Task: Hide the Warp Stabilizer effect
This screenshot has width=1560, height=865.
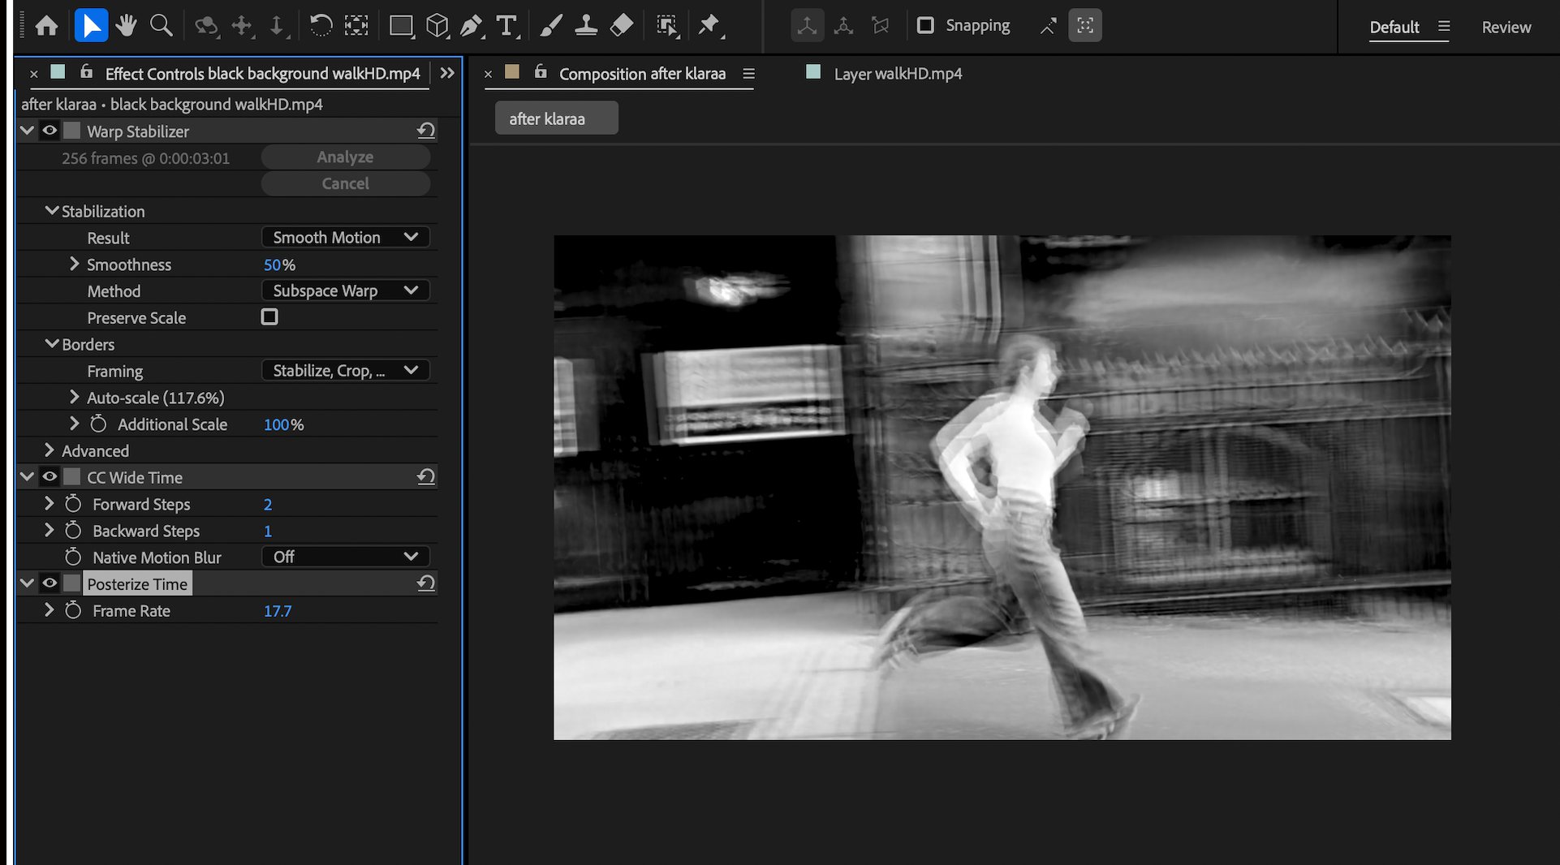Action: click(50, 131)
